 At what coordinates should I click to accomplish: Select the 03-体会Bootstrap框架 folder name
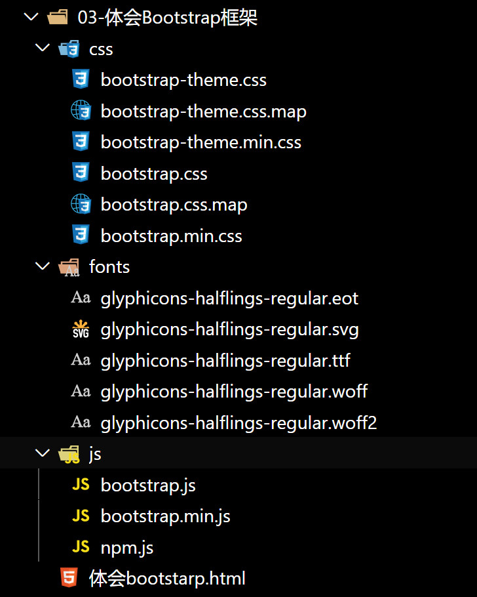(x=167, y=18)
